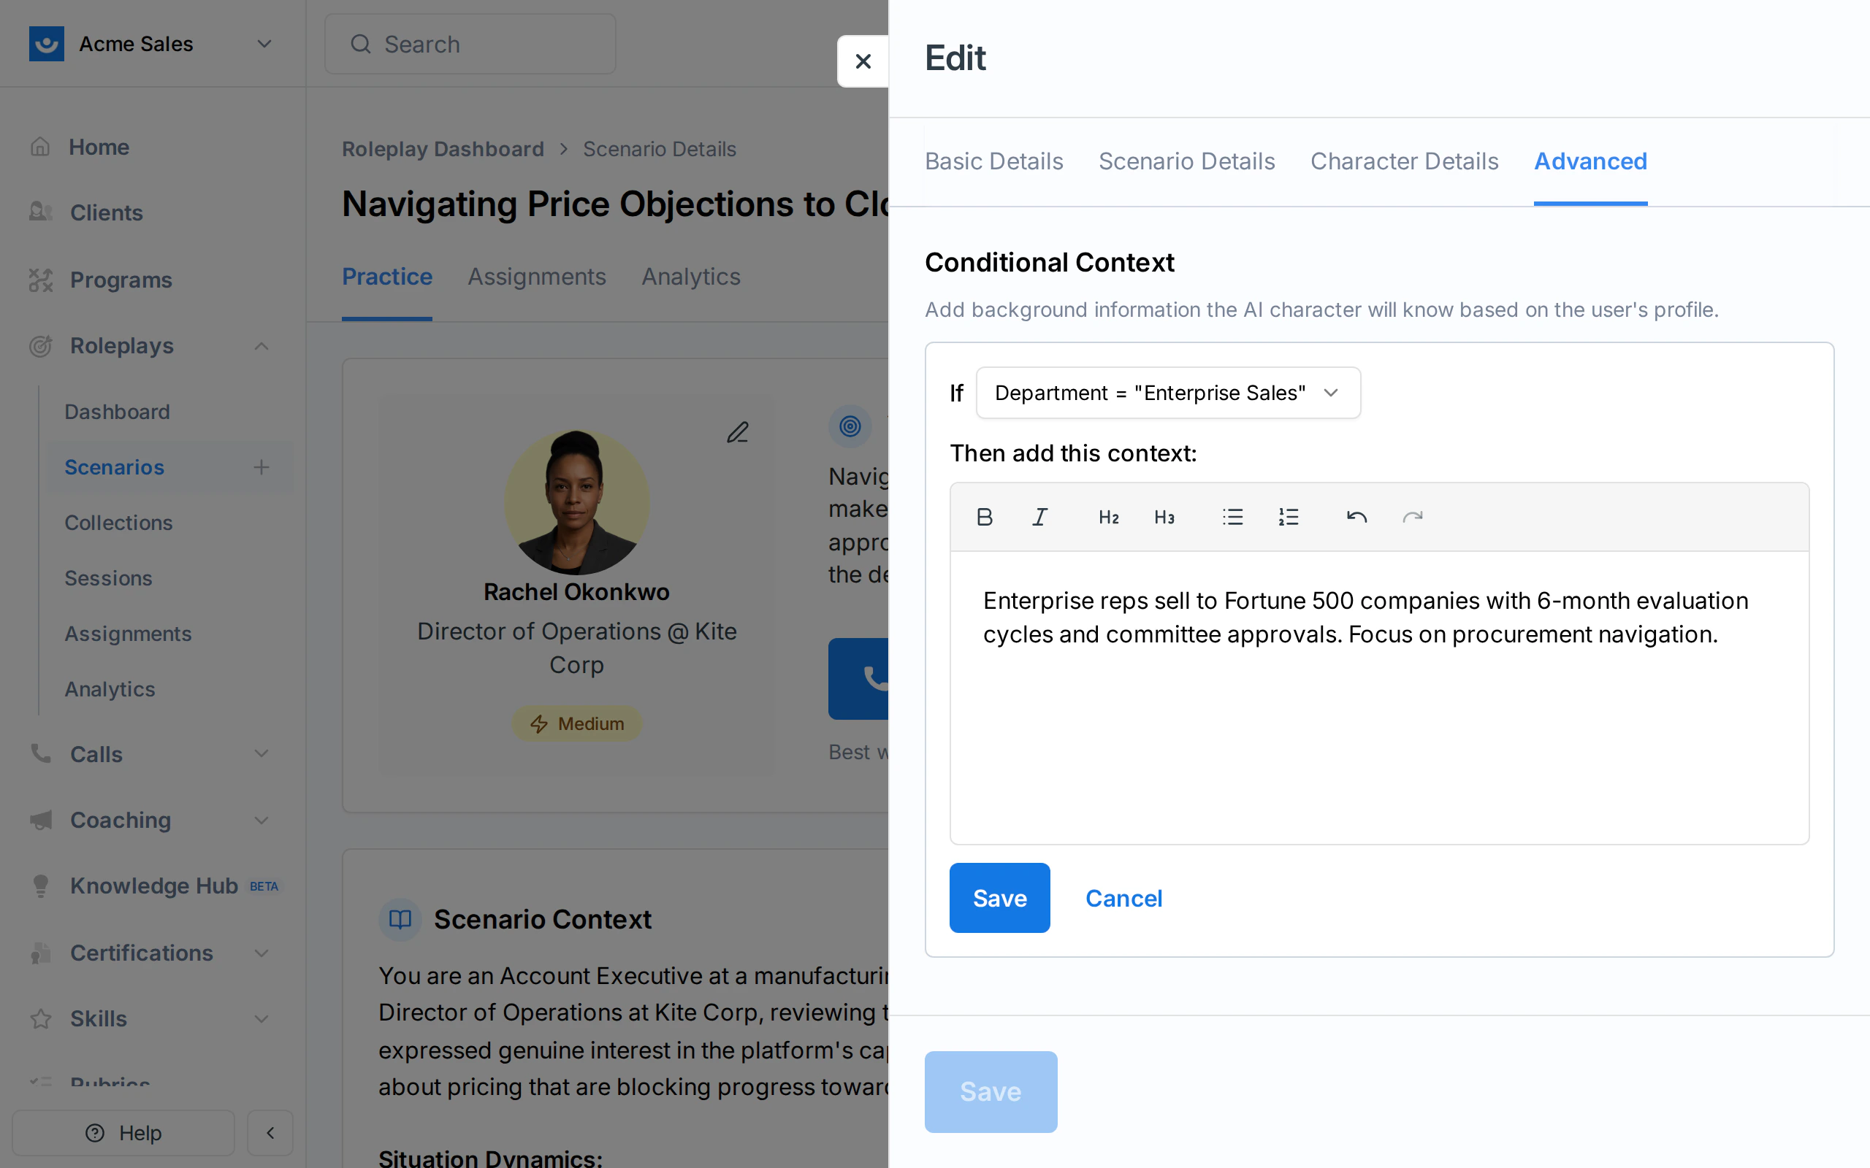Apply Heading 2 style to context text
The width and height of the screenshot is (1870, 1168).
click(1108, 516)
